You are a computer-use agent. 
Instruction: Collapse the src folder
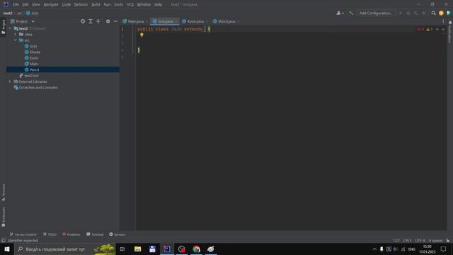click(16, 40)
